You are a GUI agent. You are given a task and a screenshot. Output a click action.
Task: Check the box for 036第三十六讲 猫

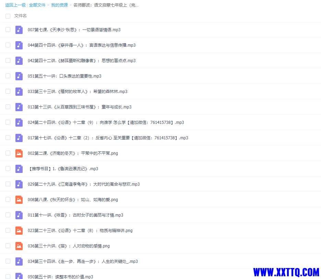tap(8, 246)
